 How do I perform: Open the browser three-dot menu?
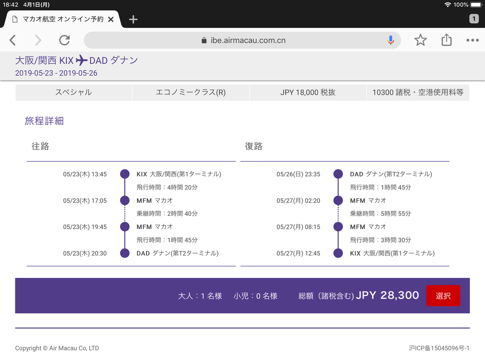tap(472, 40)
